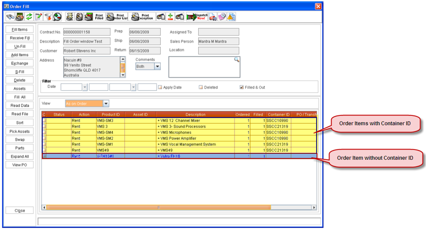Viewport: 426px width, 230px height.
Task: Click the green plus red minus icon
Action: click(x=170, y=17)
